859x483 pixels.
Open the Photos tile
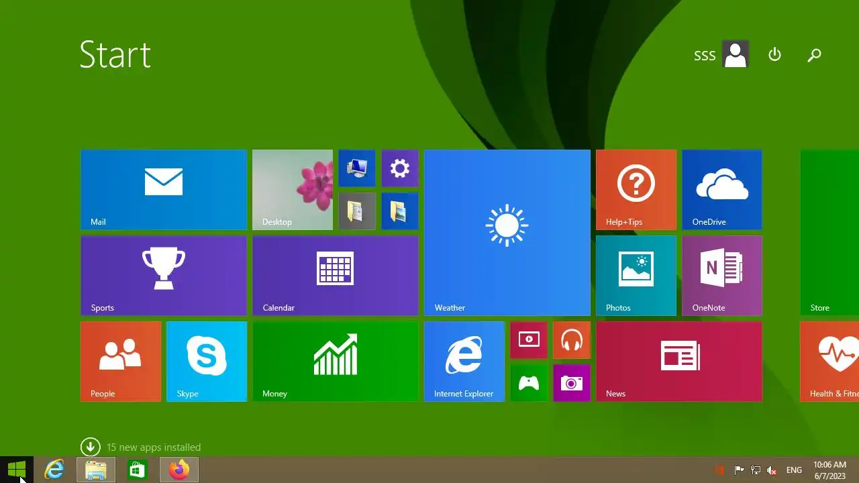pyautogui.click(x=636, y=276)
